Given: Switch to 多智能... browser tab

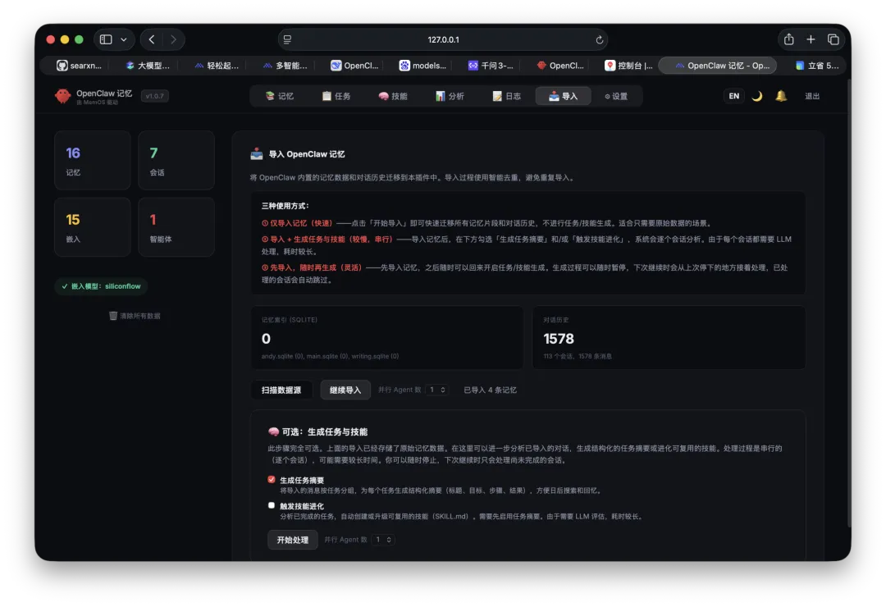Looking at the screenshot, I should point(285,66).
